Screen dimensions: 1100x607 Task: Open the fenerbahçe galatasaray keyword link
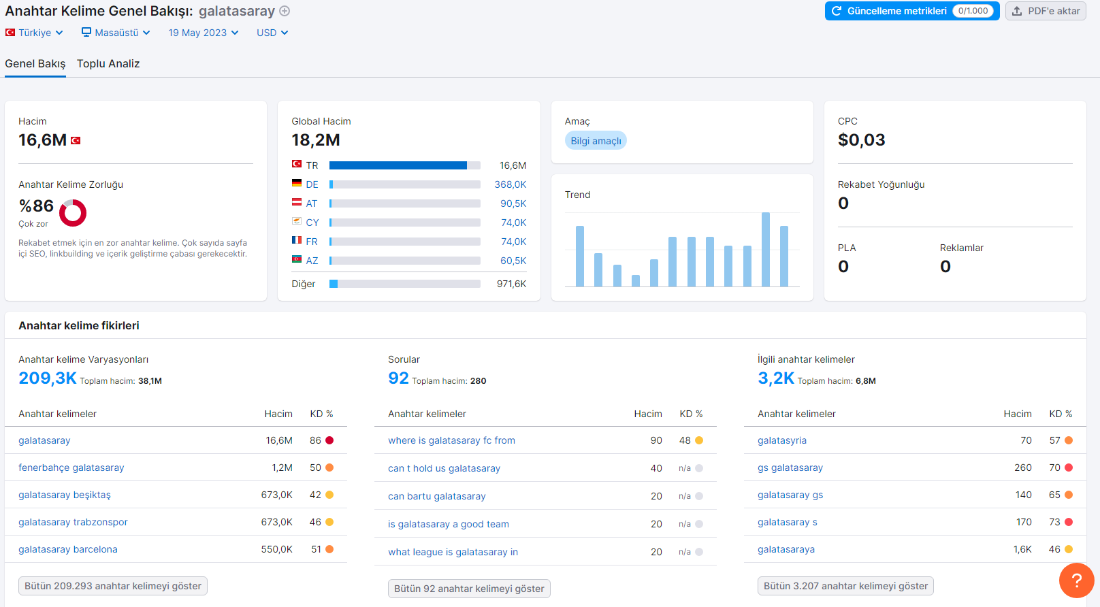[x=71, y=467]
